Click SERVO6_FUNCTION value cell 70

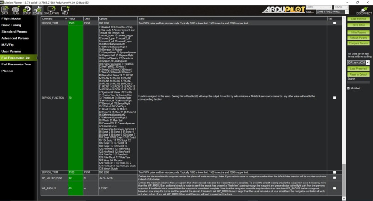click(75, 98)
